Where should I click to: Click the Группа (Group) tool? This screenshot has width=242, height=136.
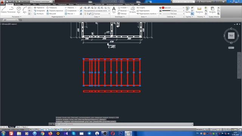coord(188,9)
